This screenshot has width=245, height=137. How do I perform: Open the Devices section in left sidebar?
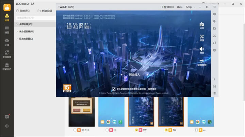7,18
